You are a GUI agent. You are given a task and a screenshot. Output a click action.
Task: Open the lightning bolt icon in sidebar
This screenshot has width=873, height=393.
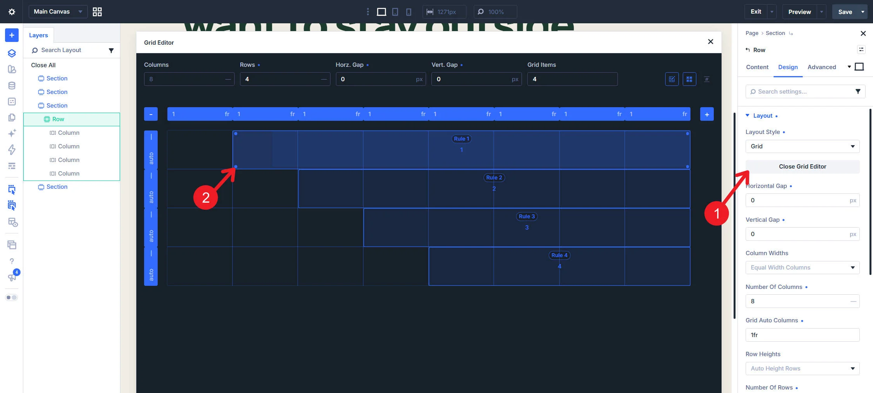pyautogui.click(x=12, y=150)
